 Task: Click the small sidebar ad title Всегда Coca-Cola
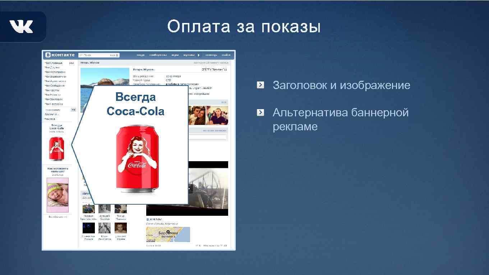point(57,126)
